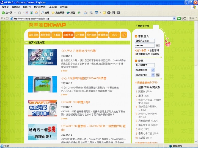Click the Mail icon in toolbar
198x148 pixels.
[x=85, y=13]
